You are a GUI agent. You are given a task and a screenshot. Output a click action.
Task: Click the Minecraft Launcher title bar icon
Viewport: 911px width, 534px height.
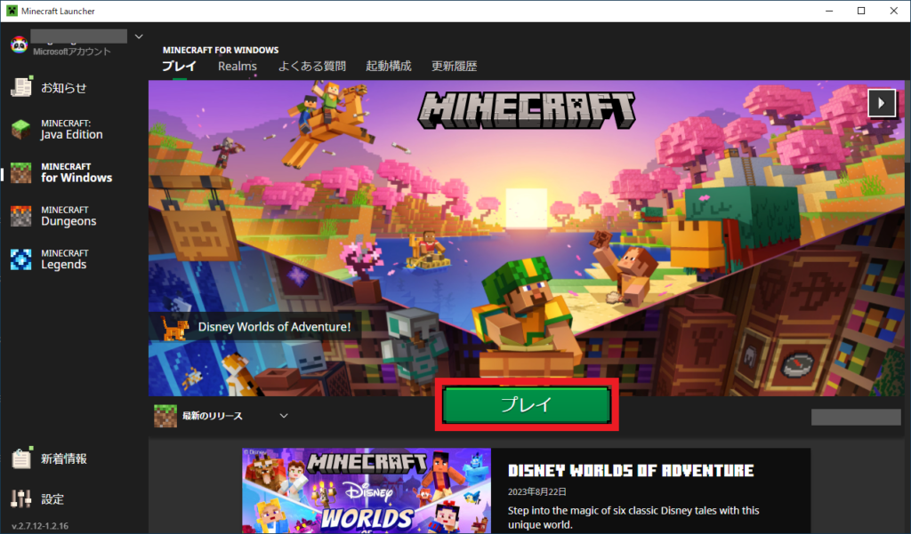pos(12,11)
